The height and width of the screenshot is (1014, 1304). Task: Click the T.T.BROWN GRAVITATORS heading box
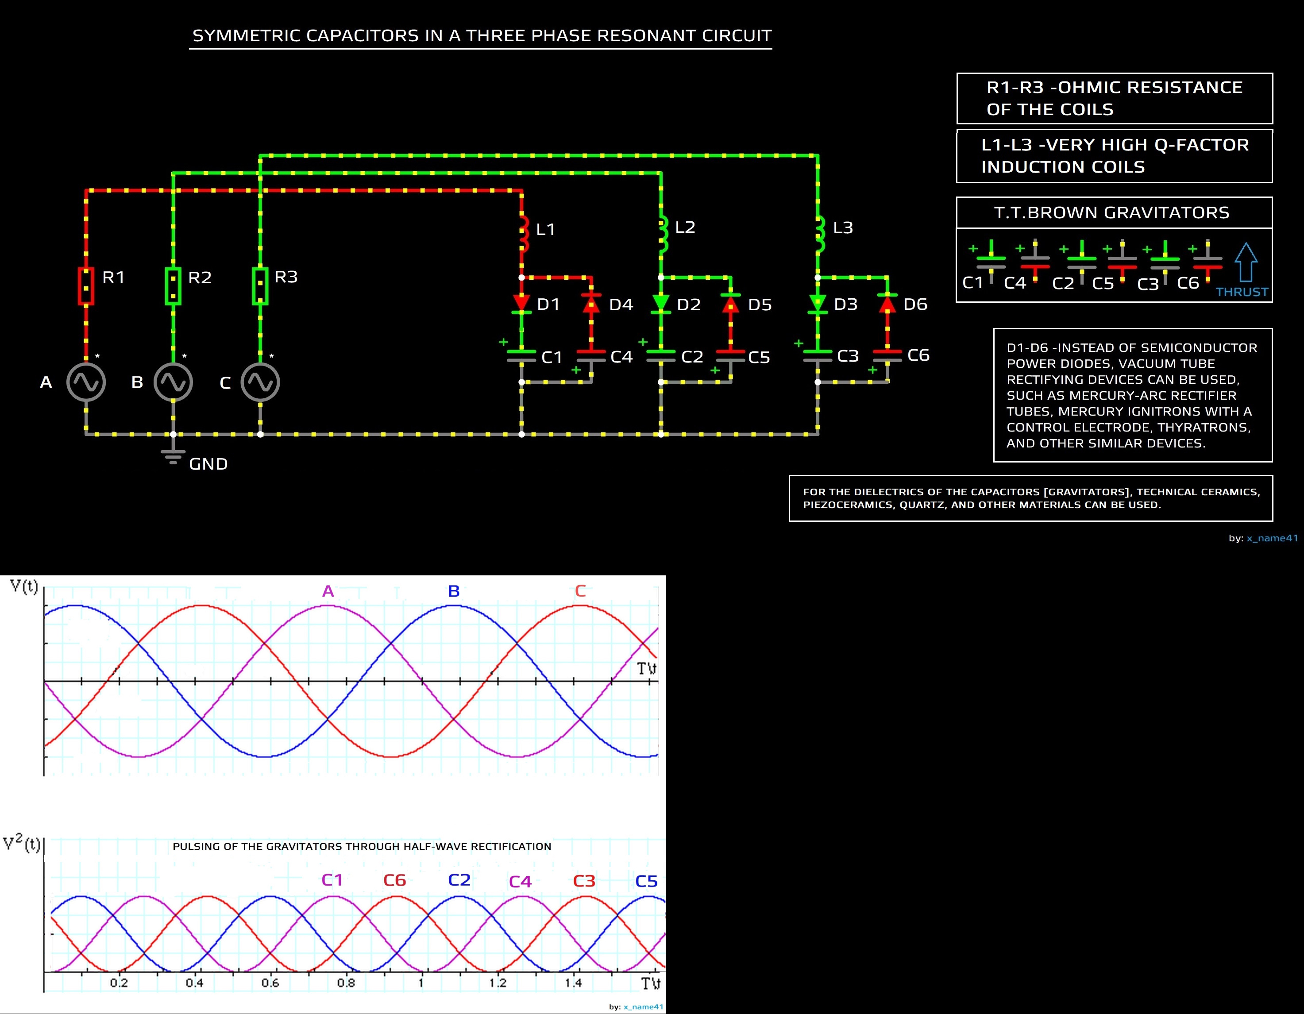(x=1114, y=212)
